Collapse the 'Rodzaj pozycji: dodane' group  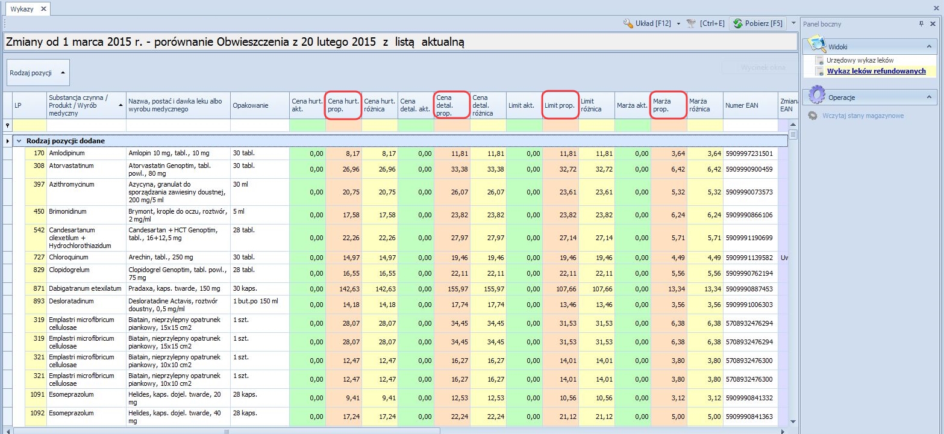click(19, 141)
